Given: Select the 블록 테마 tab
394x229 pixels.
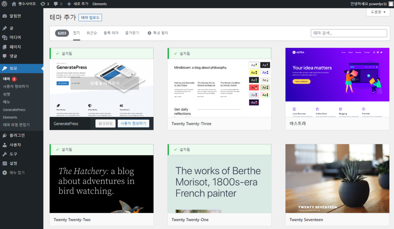Looking at the screenshot, I should coord(111,33).
